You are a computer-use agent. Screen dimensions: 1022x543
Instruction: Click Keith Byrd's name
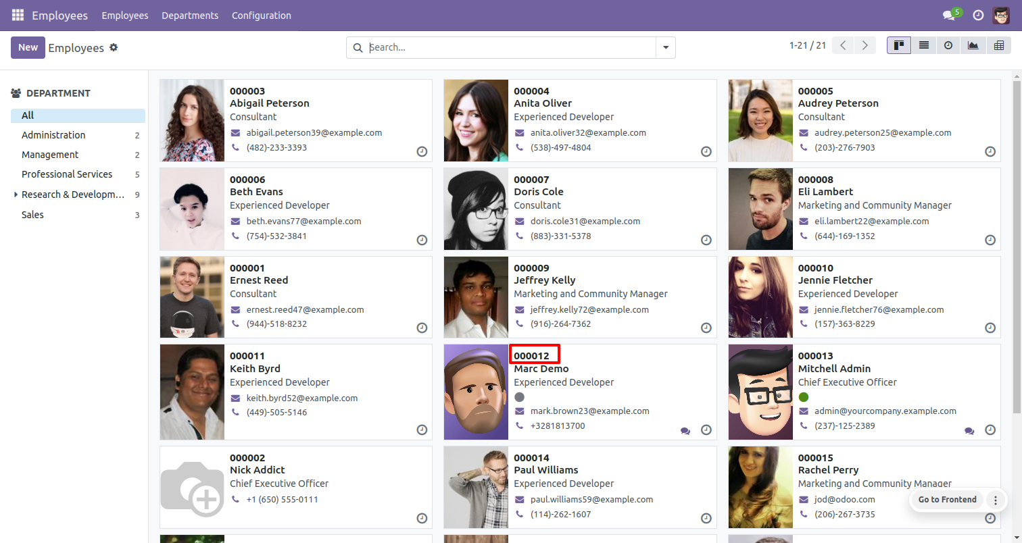point(255,369)
